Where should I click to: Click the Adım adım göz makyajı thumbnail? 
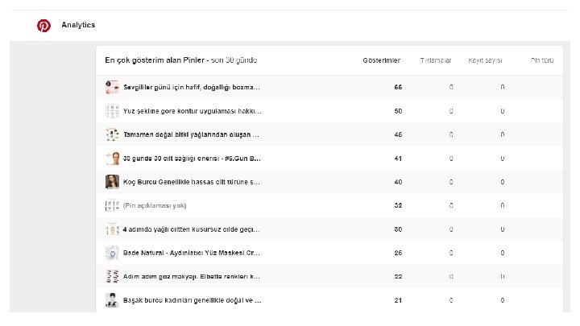point(112,276)
